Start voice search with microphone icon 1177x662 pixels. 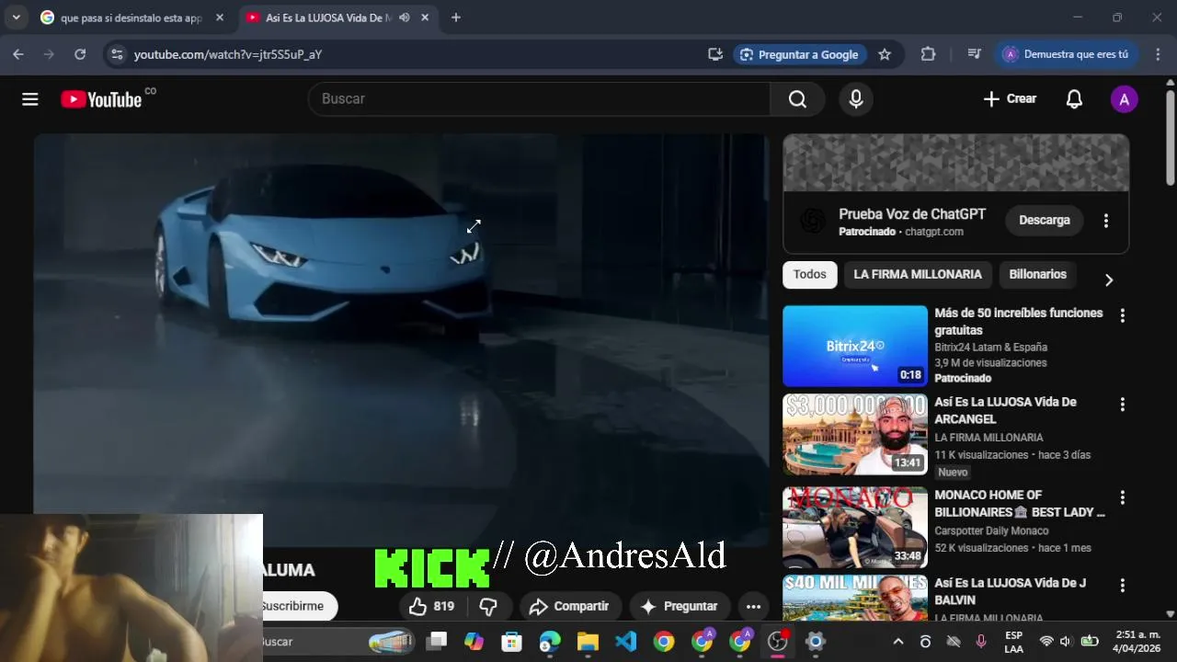(856, 99)
